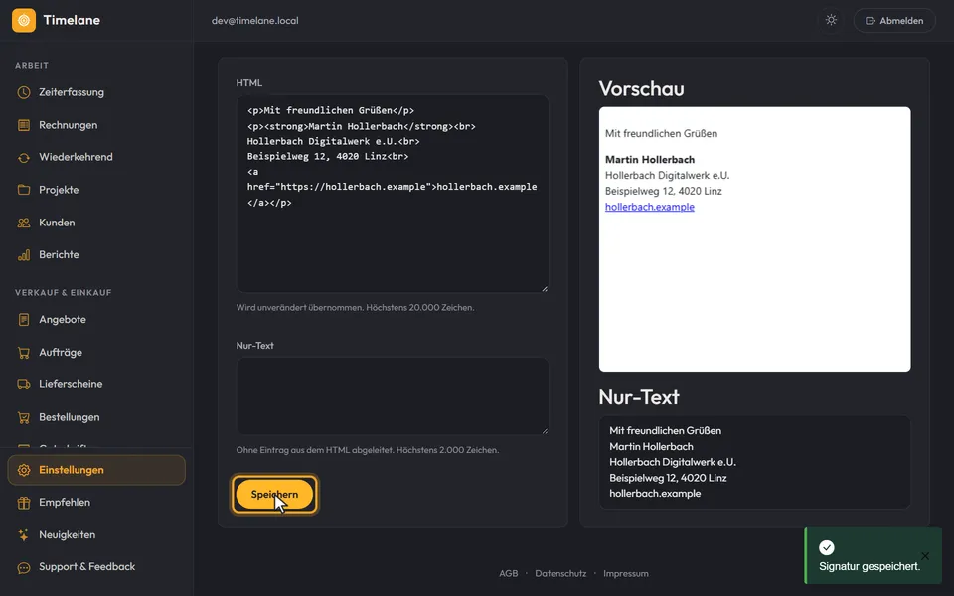The image size is (954, 596).
Task: Open the Empfehlen gift icon
Action: pyautogui.click(x=24, y=503)
